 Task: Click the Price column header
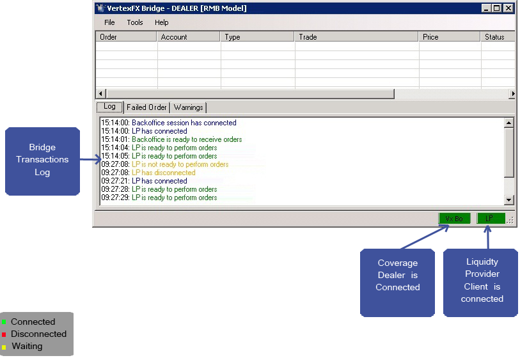(x=449, y=37)
